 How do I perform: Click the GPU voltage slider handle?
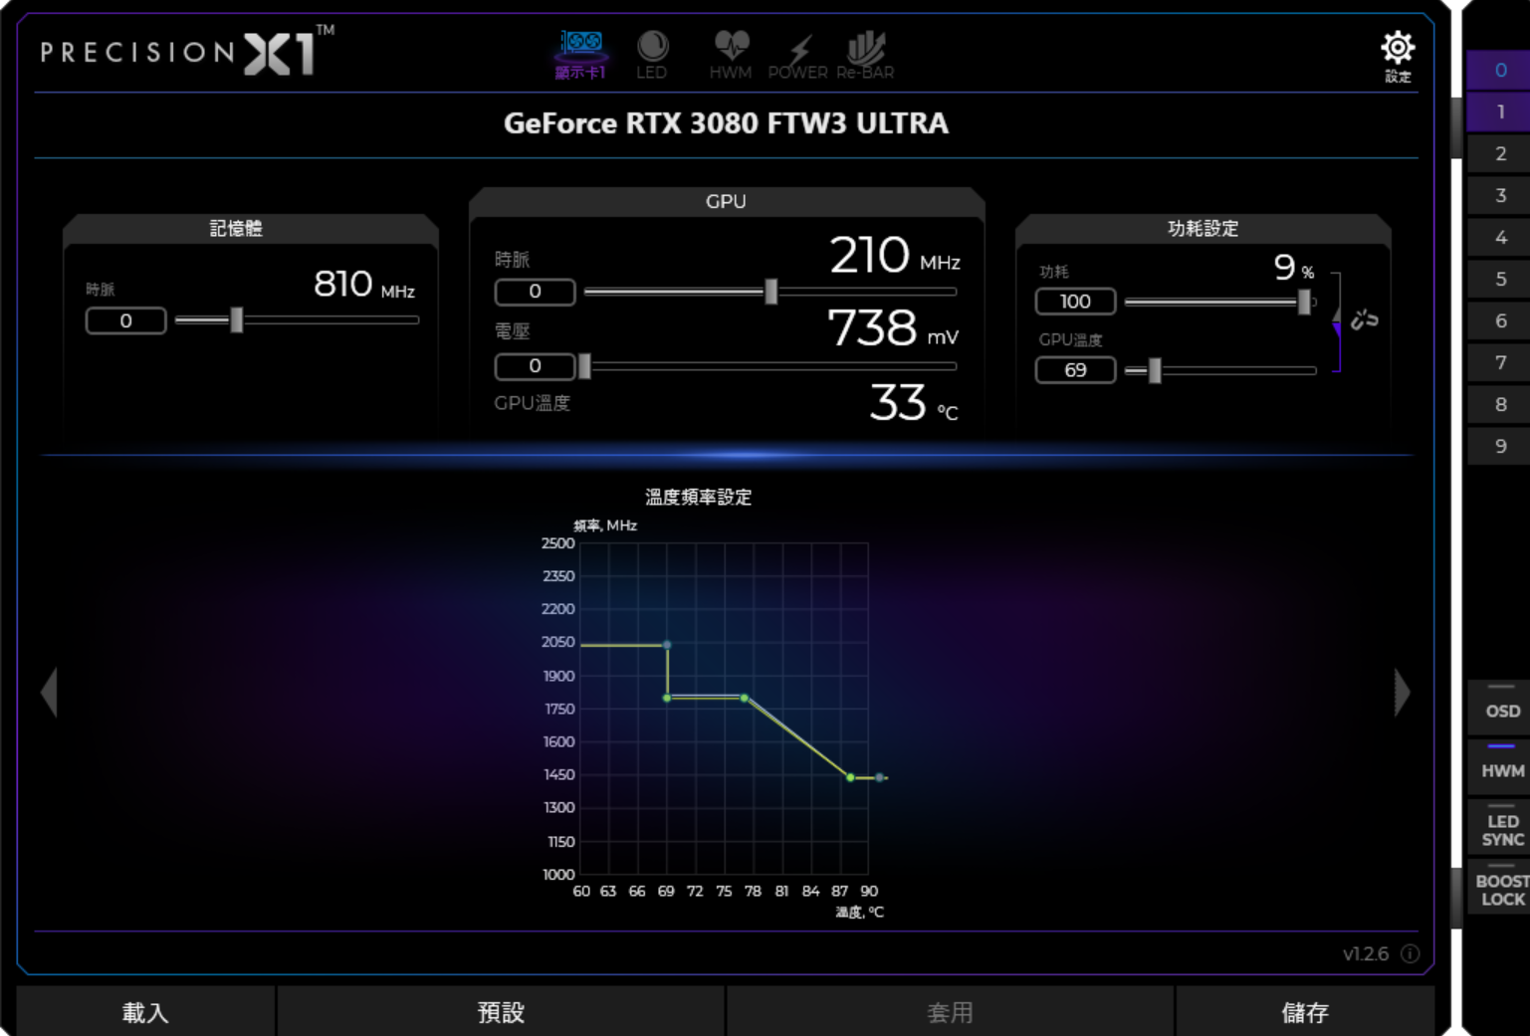[x=584, y=366]
